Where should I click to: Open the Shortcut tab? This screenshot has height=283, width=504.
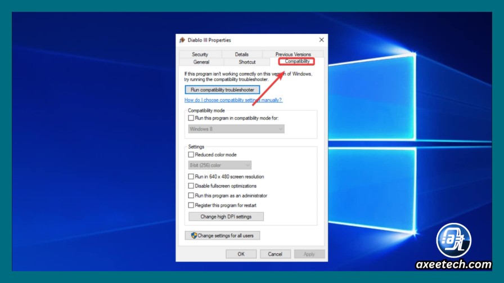tap(247, 62)
